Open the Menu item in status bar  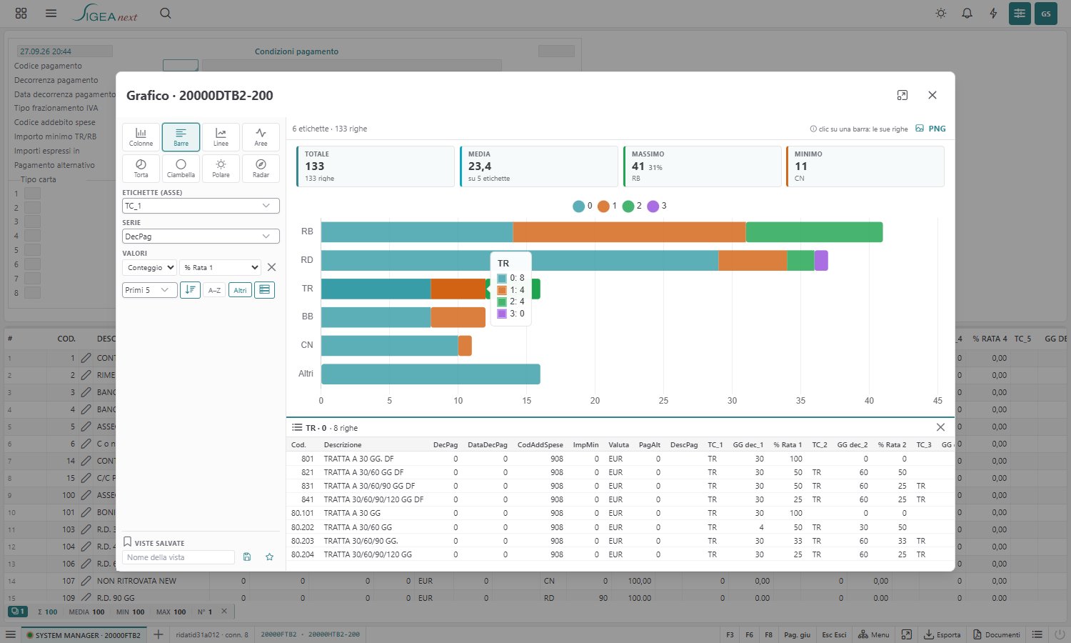(873, 634)
